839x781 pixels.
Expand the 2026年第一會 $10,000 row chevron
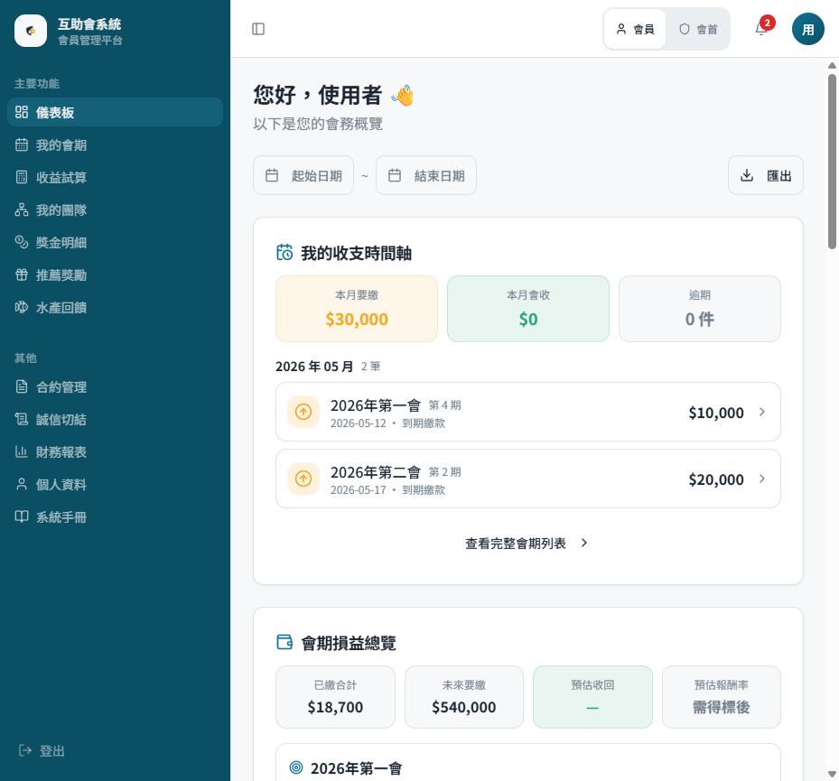tap(762, 412)
